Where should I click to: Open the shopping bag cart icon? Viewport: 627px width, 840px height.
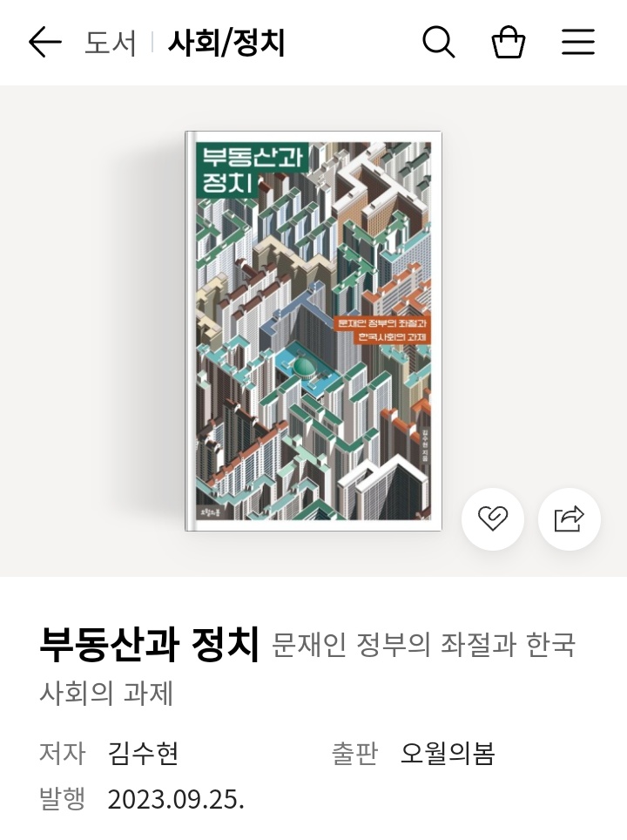[x=509, y=42]
